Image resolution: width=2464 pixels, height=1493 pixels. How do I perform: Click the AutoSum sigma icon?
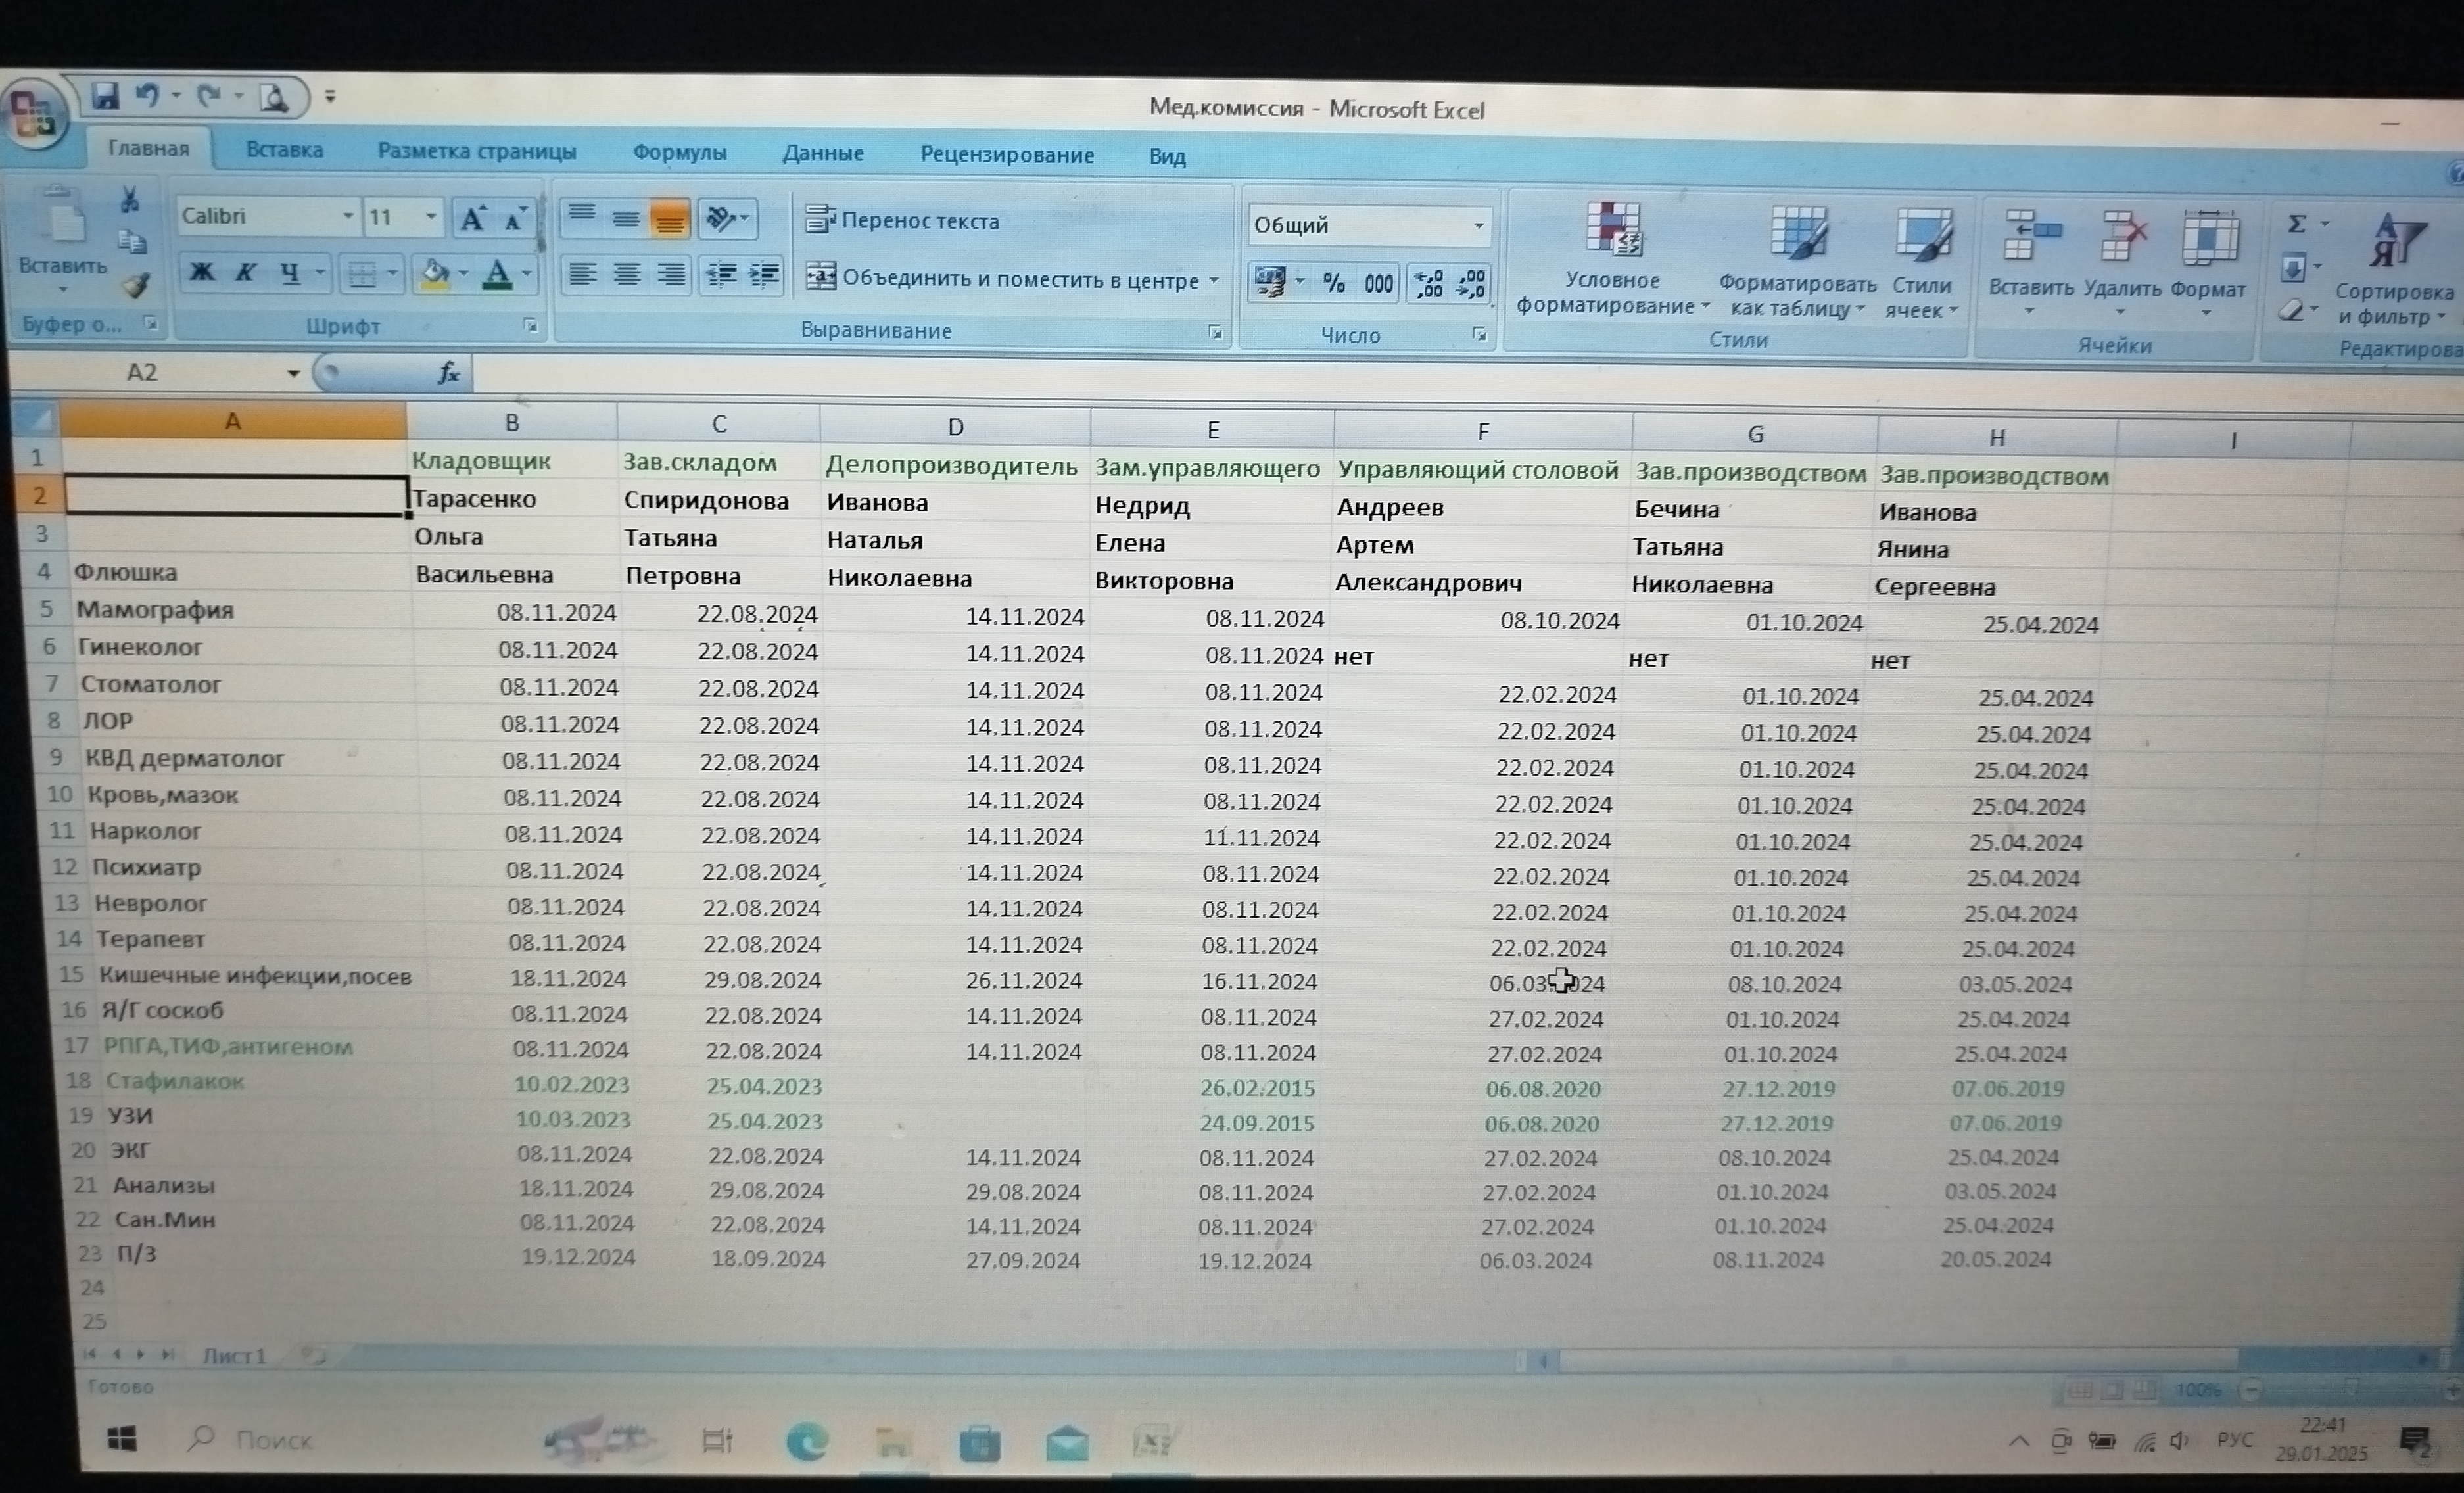[x=2297, y=225]
